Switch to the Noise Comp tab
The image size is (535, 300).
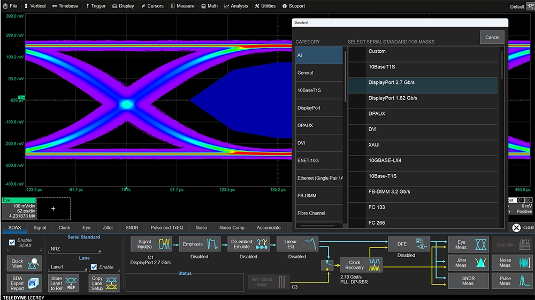coord(232,227)
